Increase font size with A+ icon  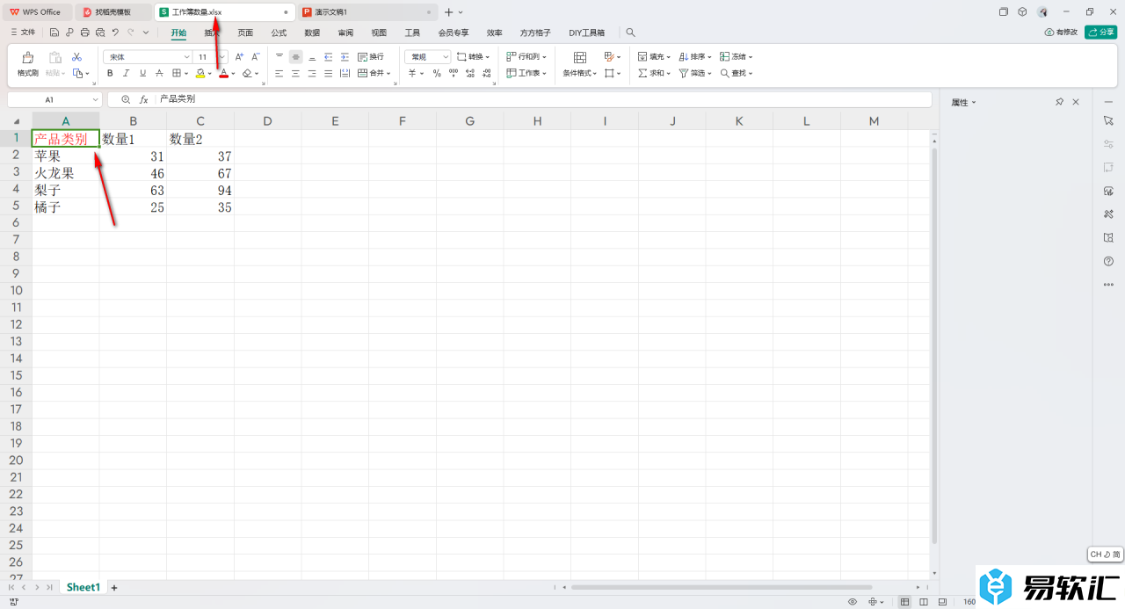[x=240, y=56]
